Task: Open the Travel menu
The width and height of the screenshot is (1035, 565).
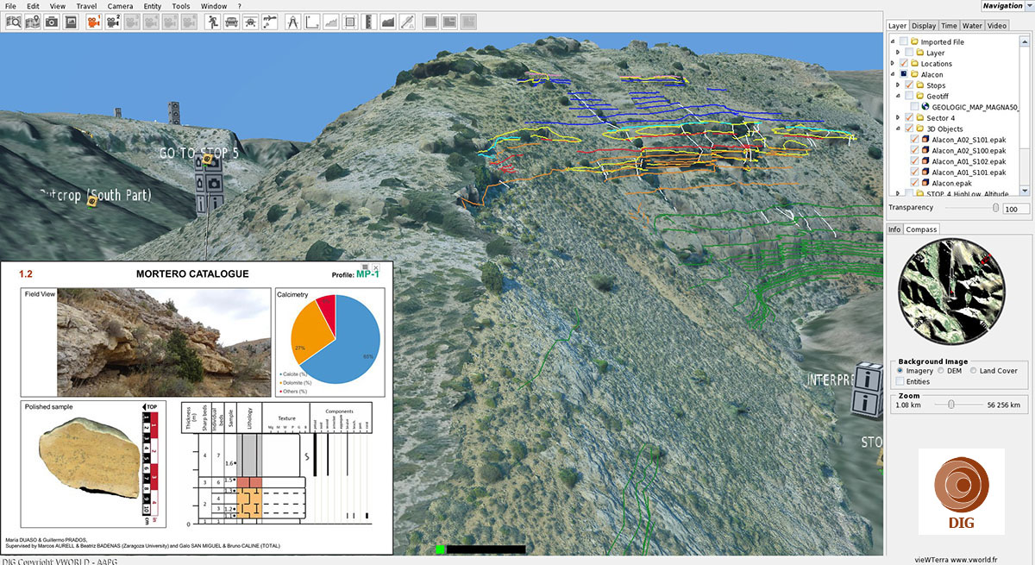Action: point(86,6)
